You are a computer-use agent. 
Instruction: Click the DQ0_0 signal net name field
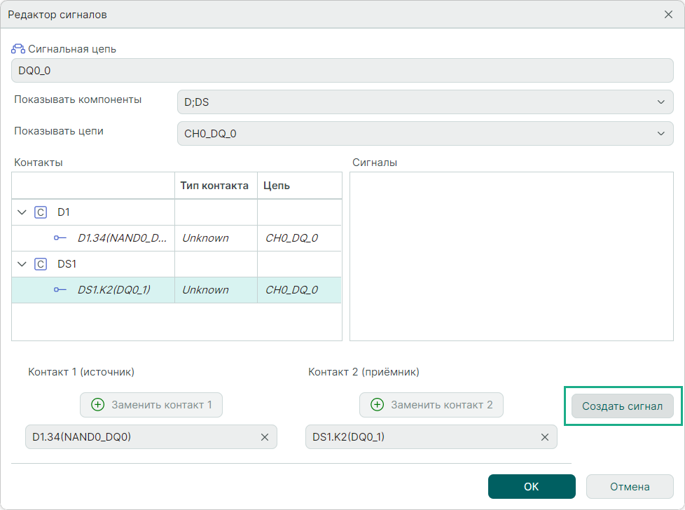pos(342,71)
